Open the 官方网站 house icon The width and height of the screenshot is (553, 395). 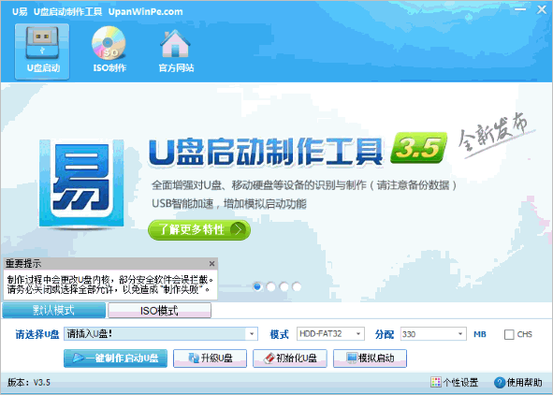[176, 50]
